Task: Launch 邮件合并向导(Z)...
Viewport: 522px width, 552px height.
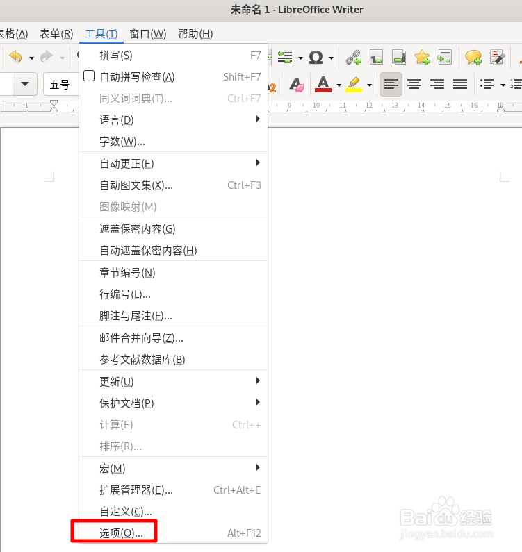Action: [x=173, y=338]
